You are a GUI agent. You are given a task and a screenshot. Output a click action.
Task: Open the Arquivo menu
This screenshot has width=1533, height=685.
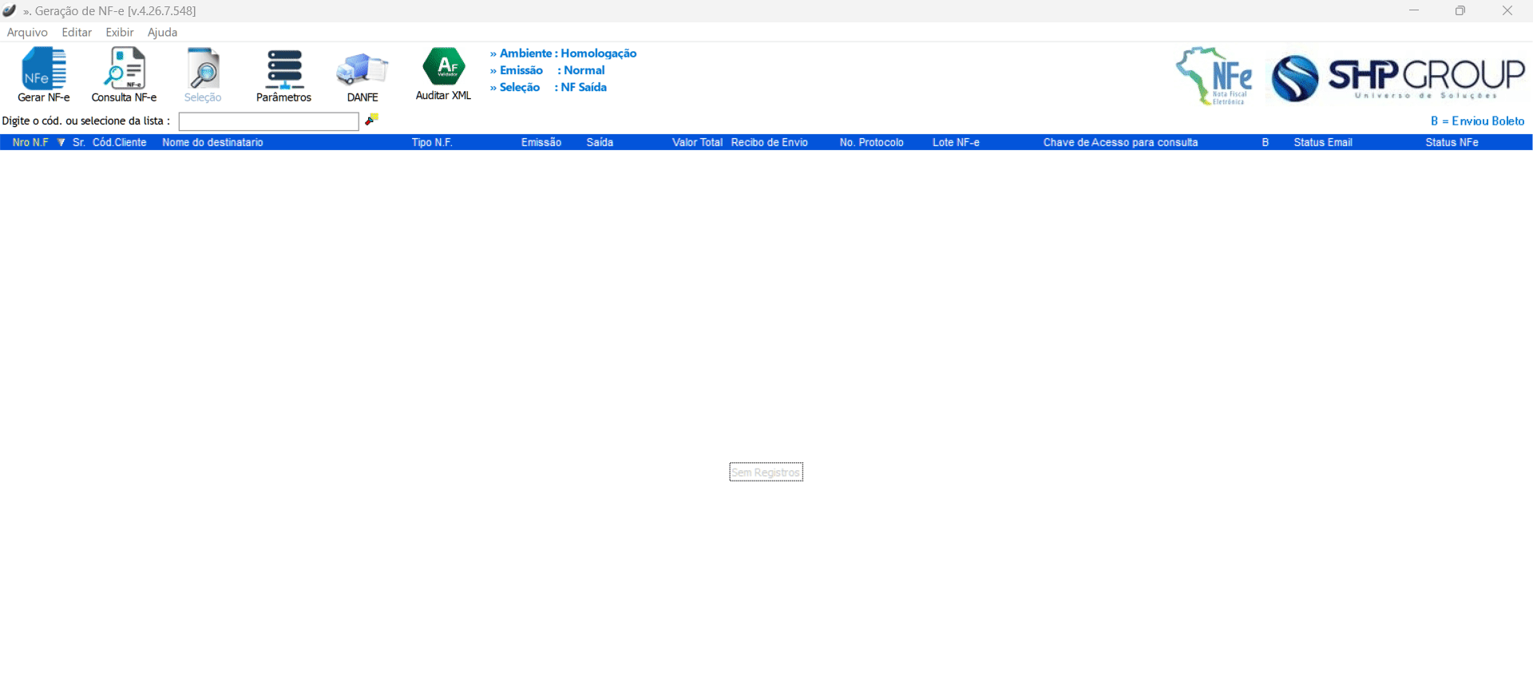pyautogui.click(x=27, y=33)
